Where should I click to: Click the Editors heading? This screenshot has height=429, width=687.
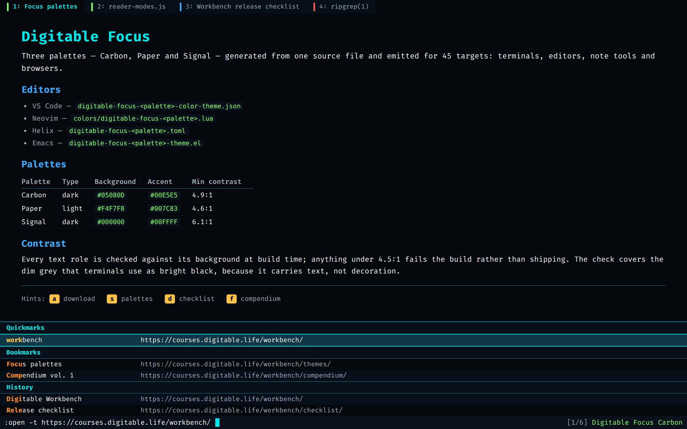coord(41,90)
